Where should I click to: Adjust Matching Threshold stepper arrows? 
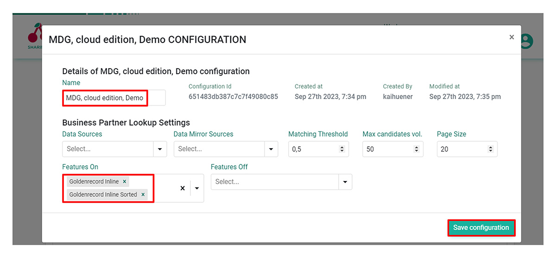[342, 149]
